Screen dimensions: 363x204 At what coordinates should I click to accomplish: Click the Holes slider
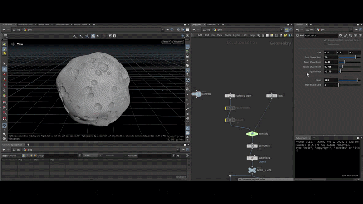point(349,80)
